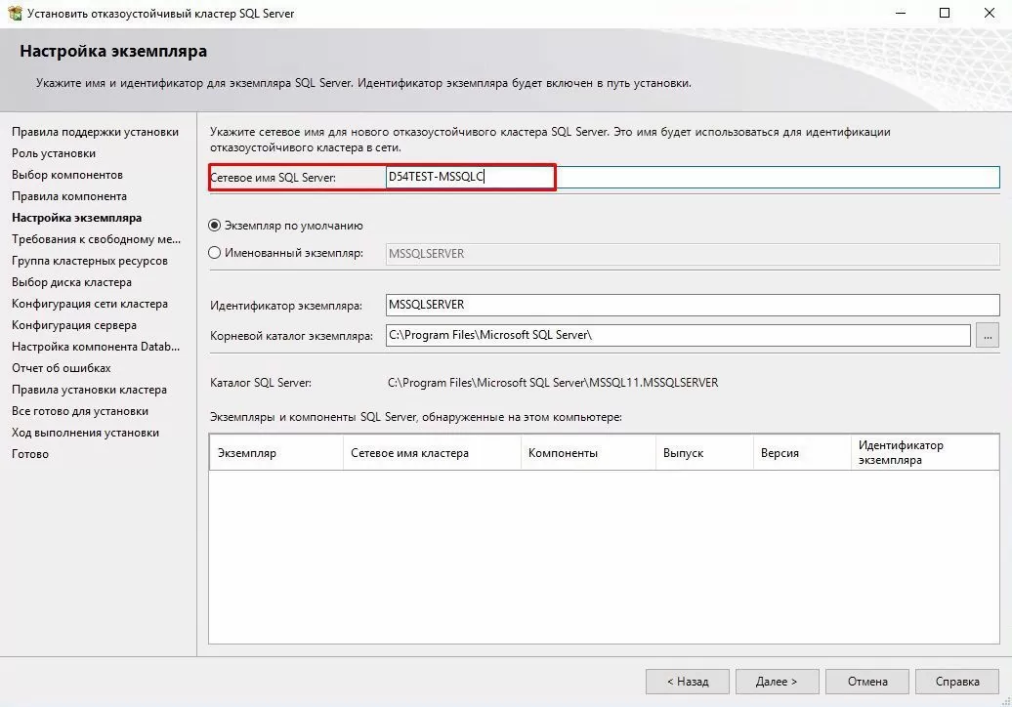Click the Версия column header
Viewport: 1012px width, 707px height.
pos(802,453)
